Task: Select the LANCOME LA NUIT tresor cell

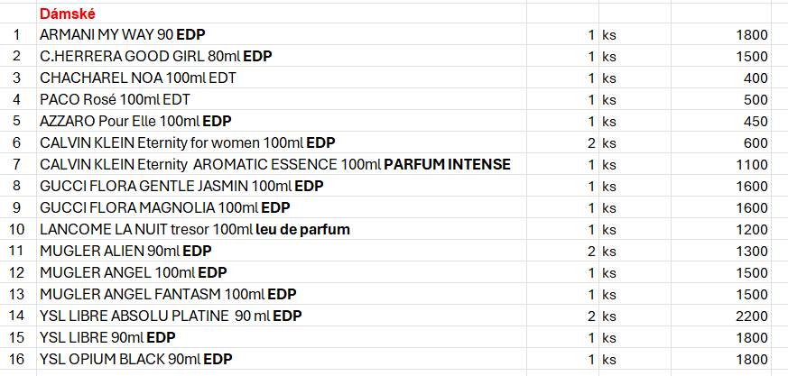Action: pos(282,228)
